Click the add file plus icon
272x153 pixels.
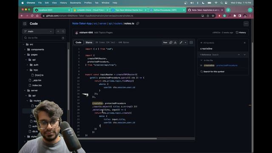coord(58,31)
